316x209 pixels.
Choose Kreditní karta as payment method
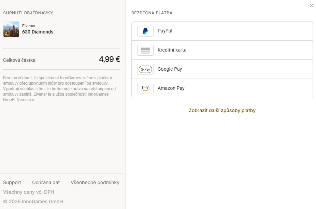coord(172,50)
